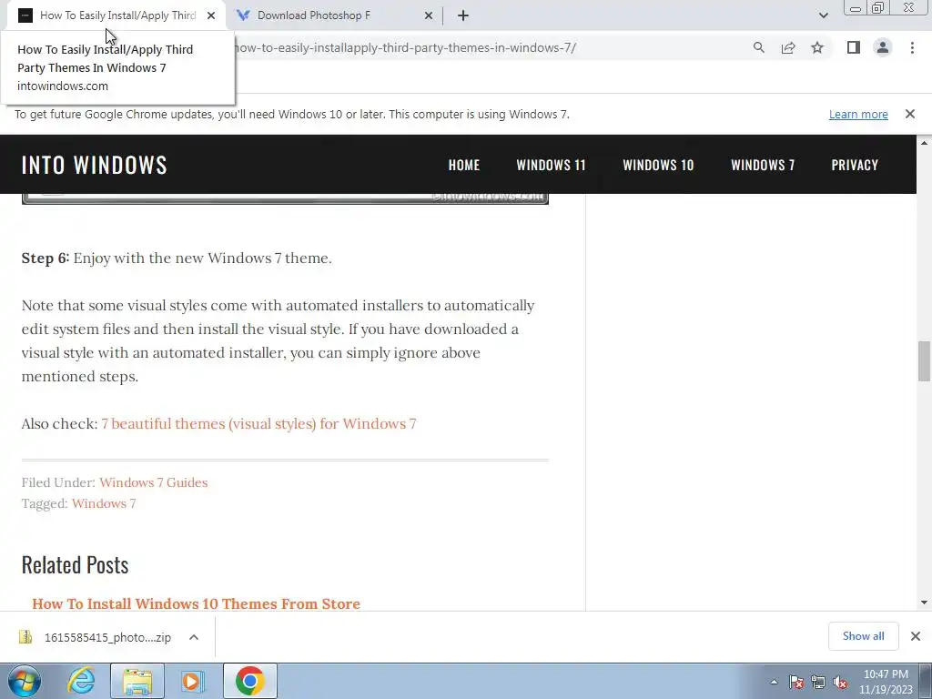932x699 pixels.
Task: Open How To Install Windows 10 Themes From Store
Action: [197, 603]
